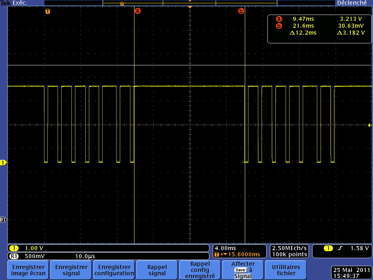This screenshot has height=280, width=373.
Task: Click the orange 'T' icon beside trigger delay
Action: coord(216,254)
